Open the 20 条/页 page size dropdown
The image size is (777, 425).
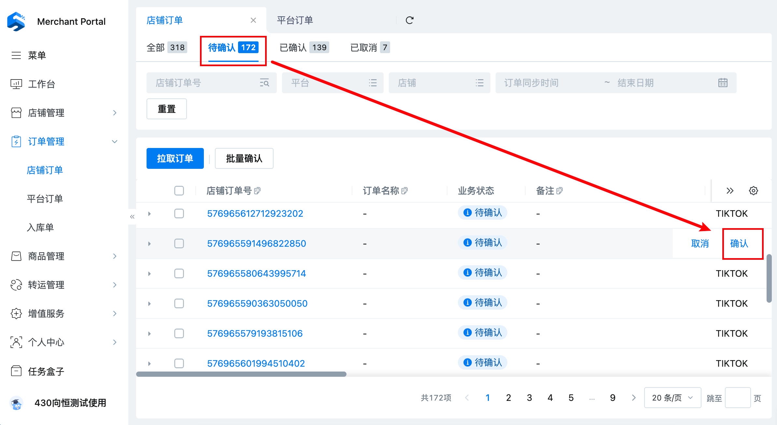pos(672,398)
